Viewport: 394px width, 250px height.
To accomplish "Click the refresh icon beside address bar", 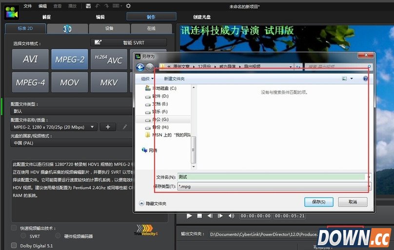I will (298, 67).
